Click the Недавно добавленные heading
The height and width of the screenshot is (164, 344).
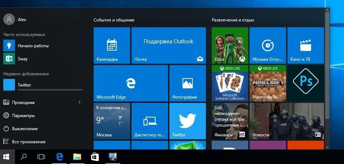tap(26, 74)
